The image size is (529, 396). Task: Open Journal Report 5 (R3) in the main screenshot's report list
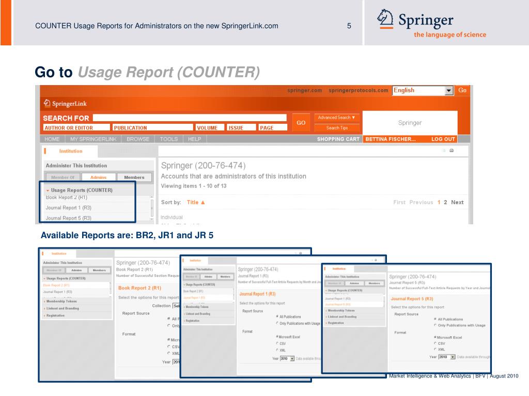coord(69,218)
